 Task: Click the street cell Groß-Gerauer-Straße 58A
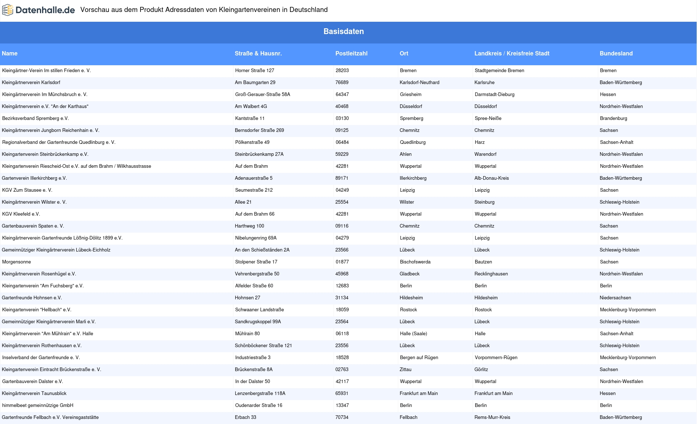pos(262,95)
